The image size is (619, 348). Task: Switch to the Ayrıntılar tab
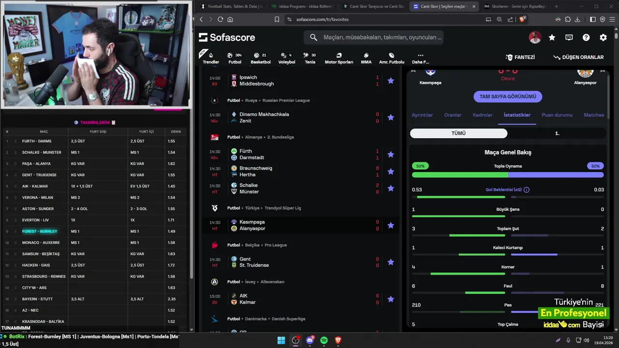point(422,115)
